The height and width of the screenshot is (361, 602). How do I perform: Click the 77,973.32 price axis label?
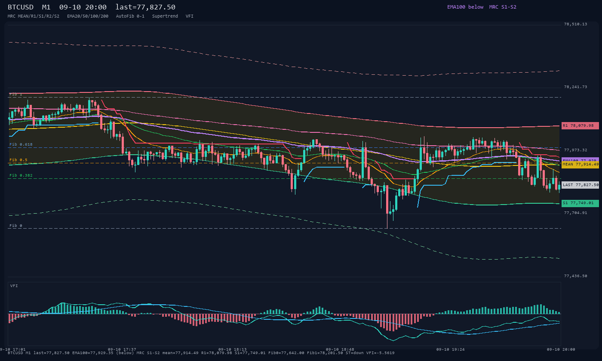[575, 150]
